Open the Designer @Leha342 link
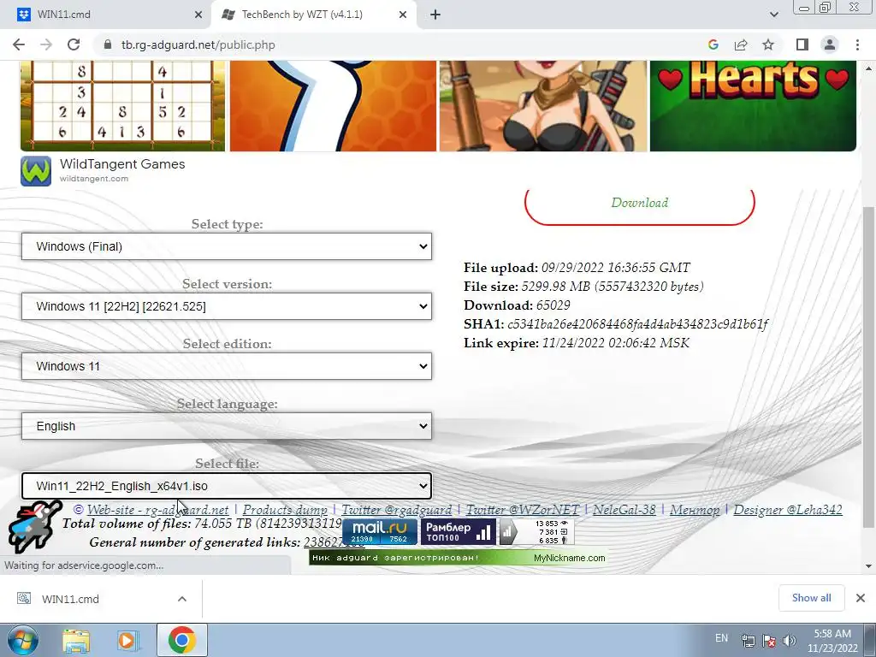Screen dimensions: 876x657 tap(788, 510)
